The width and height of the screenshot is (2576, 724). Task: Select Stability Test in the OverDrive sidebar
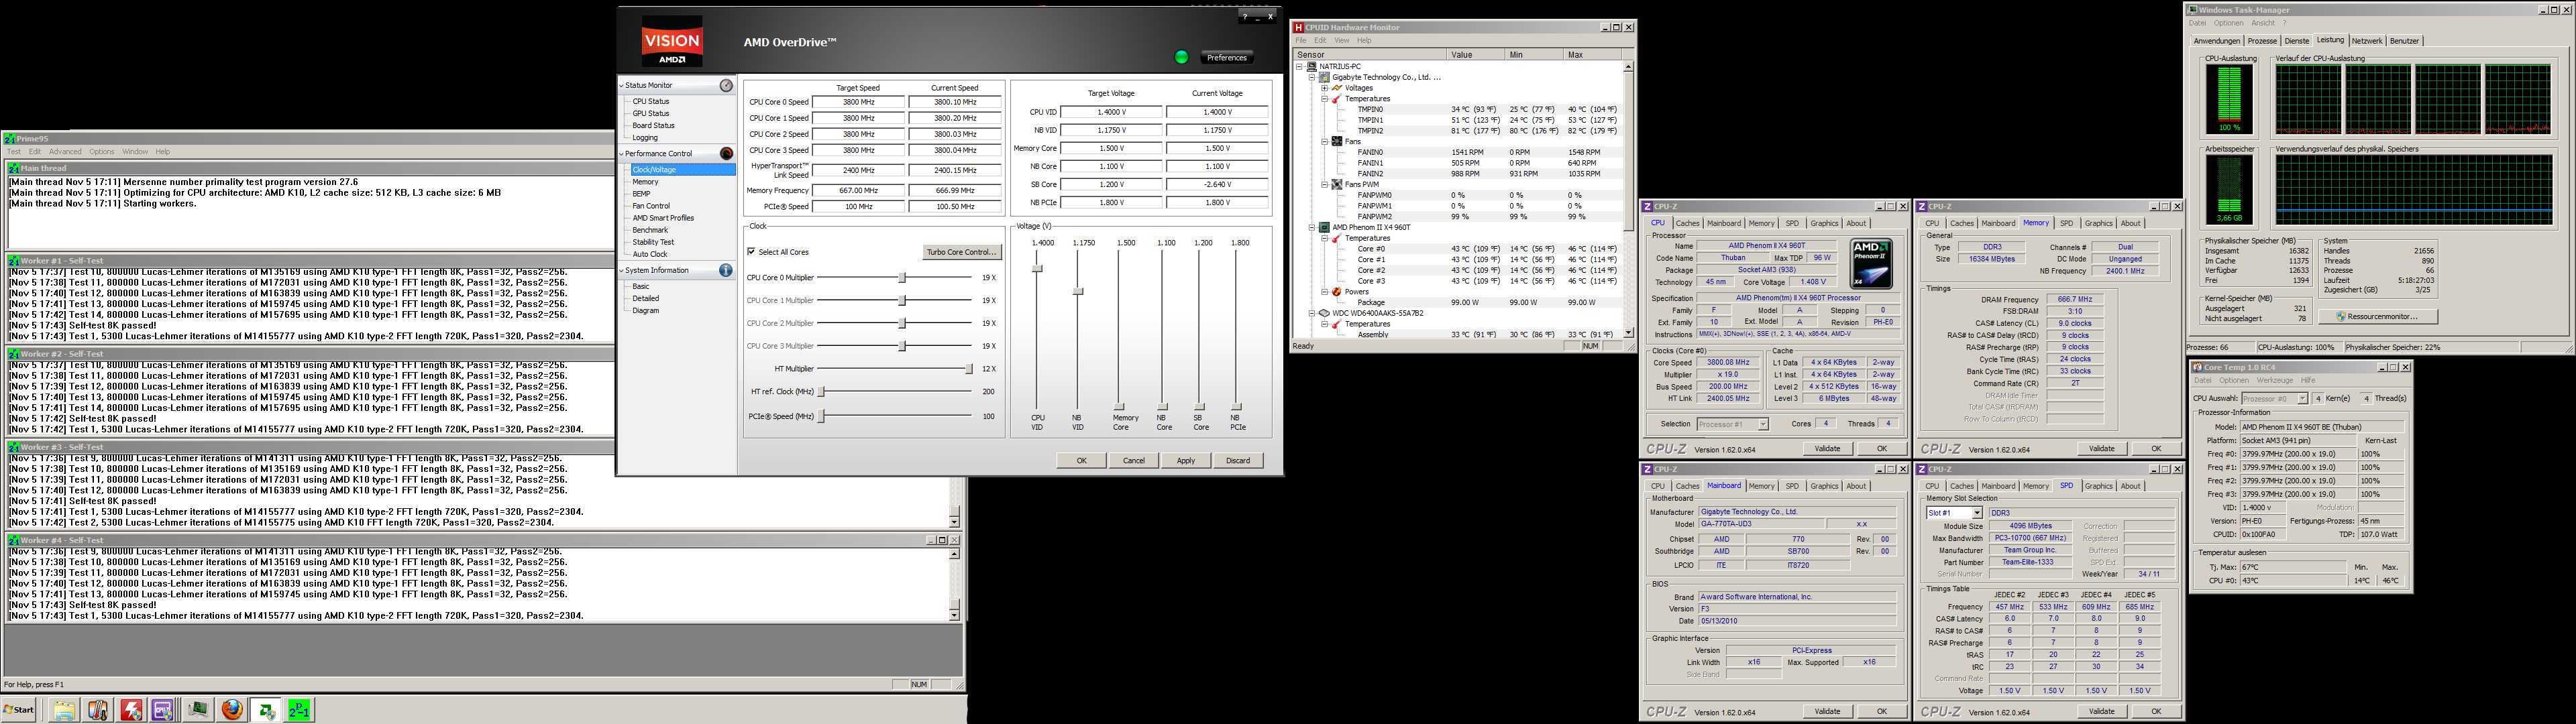point(653,242)
